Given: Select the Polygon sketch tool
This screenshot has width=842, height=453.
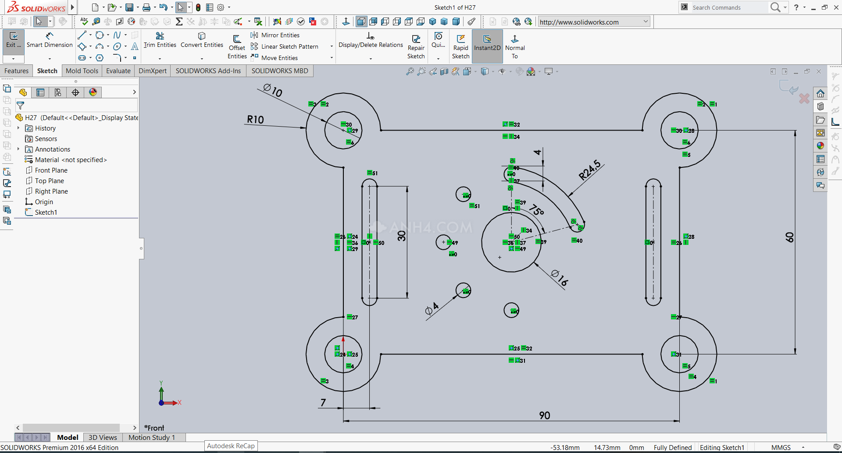Looking at the screenshot, I should coord(100,58).
